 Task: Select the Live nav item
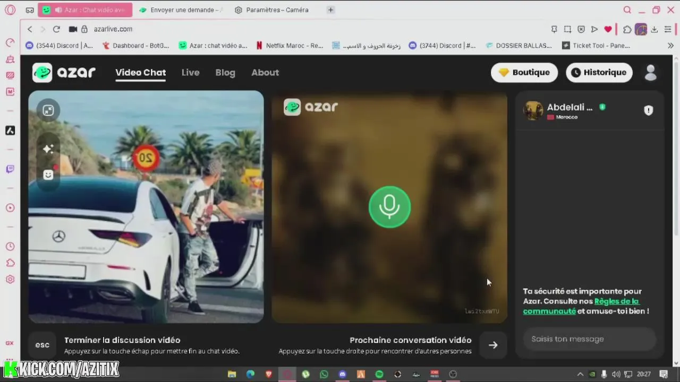190,73
